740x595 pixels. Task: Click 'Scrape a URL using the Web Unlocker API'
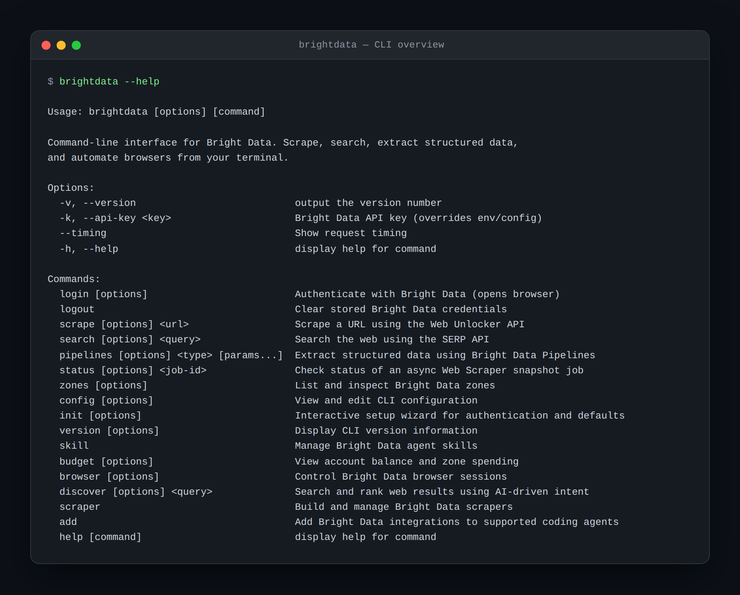coord(410,324)
